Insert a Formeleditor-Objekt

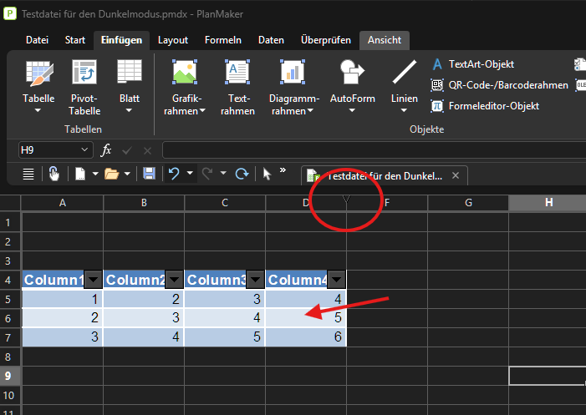pyautogui.click(x=485, y=106)
